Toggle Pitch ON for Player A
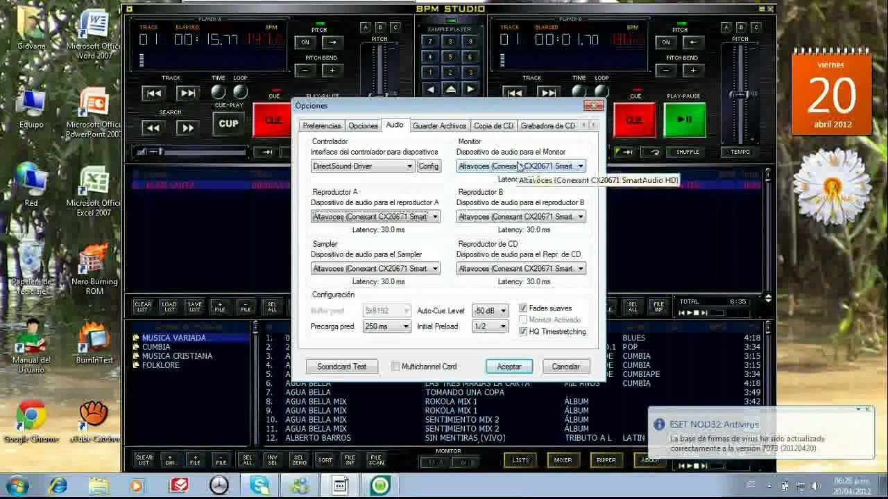 tap(305, 42)
